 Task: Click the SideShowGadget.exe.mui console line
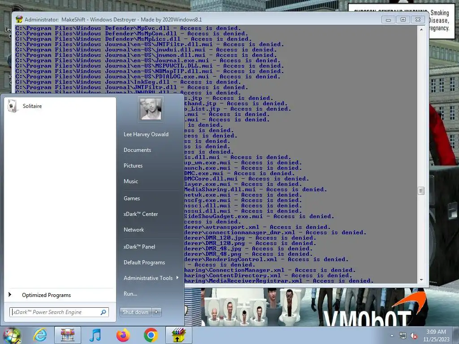(x=259, y=216)
